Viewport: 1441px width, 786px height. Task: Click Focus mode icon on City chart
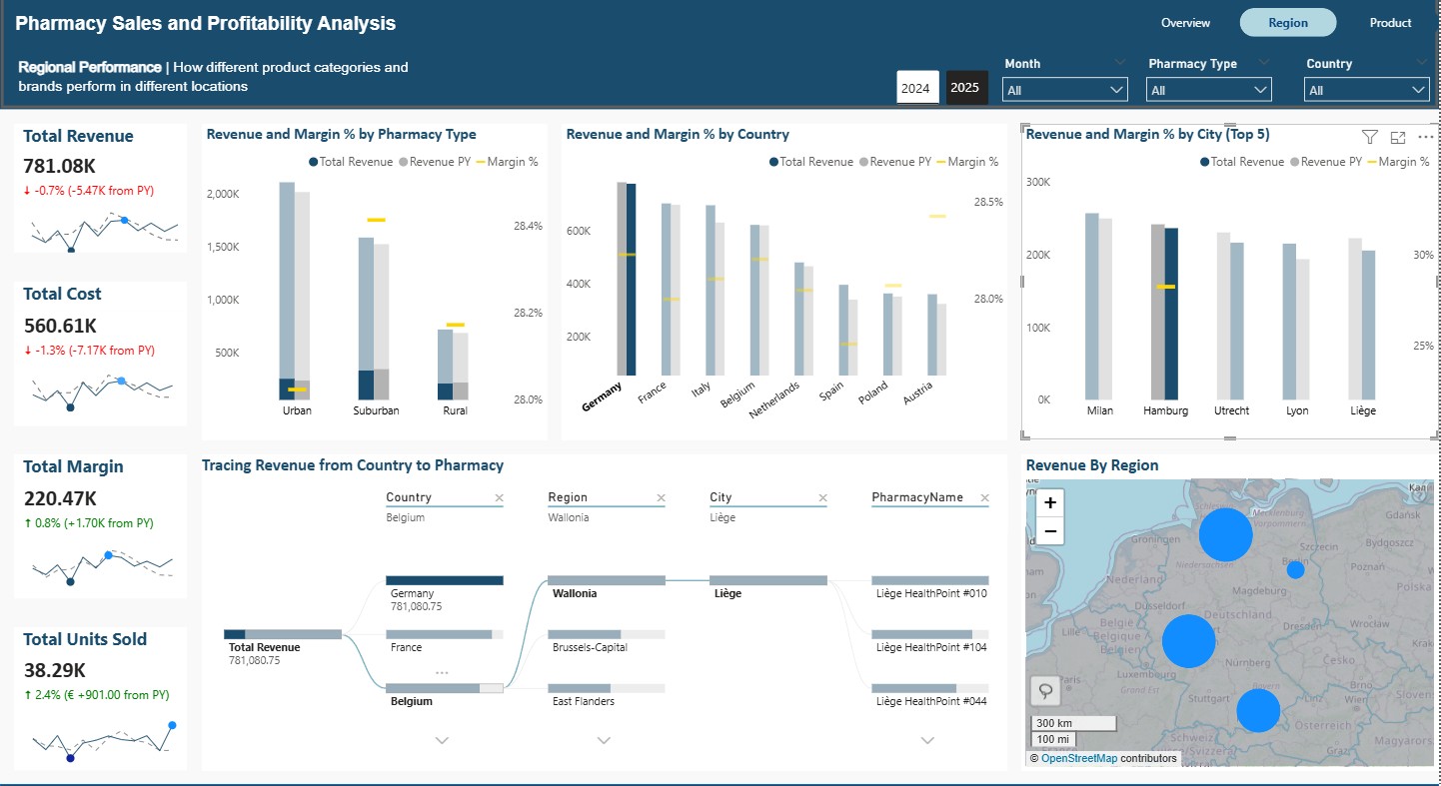[1398, 138]
